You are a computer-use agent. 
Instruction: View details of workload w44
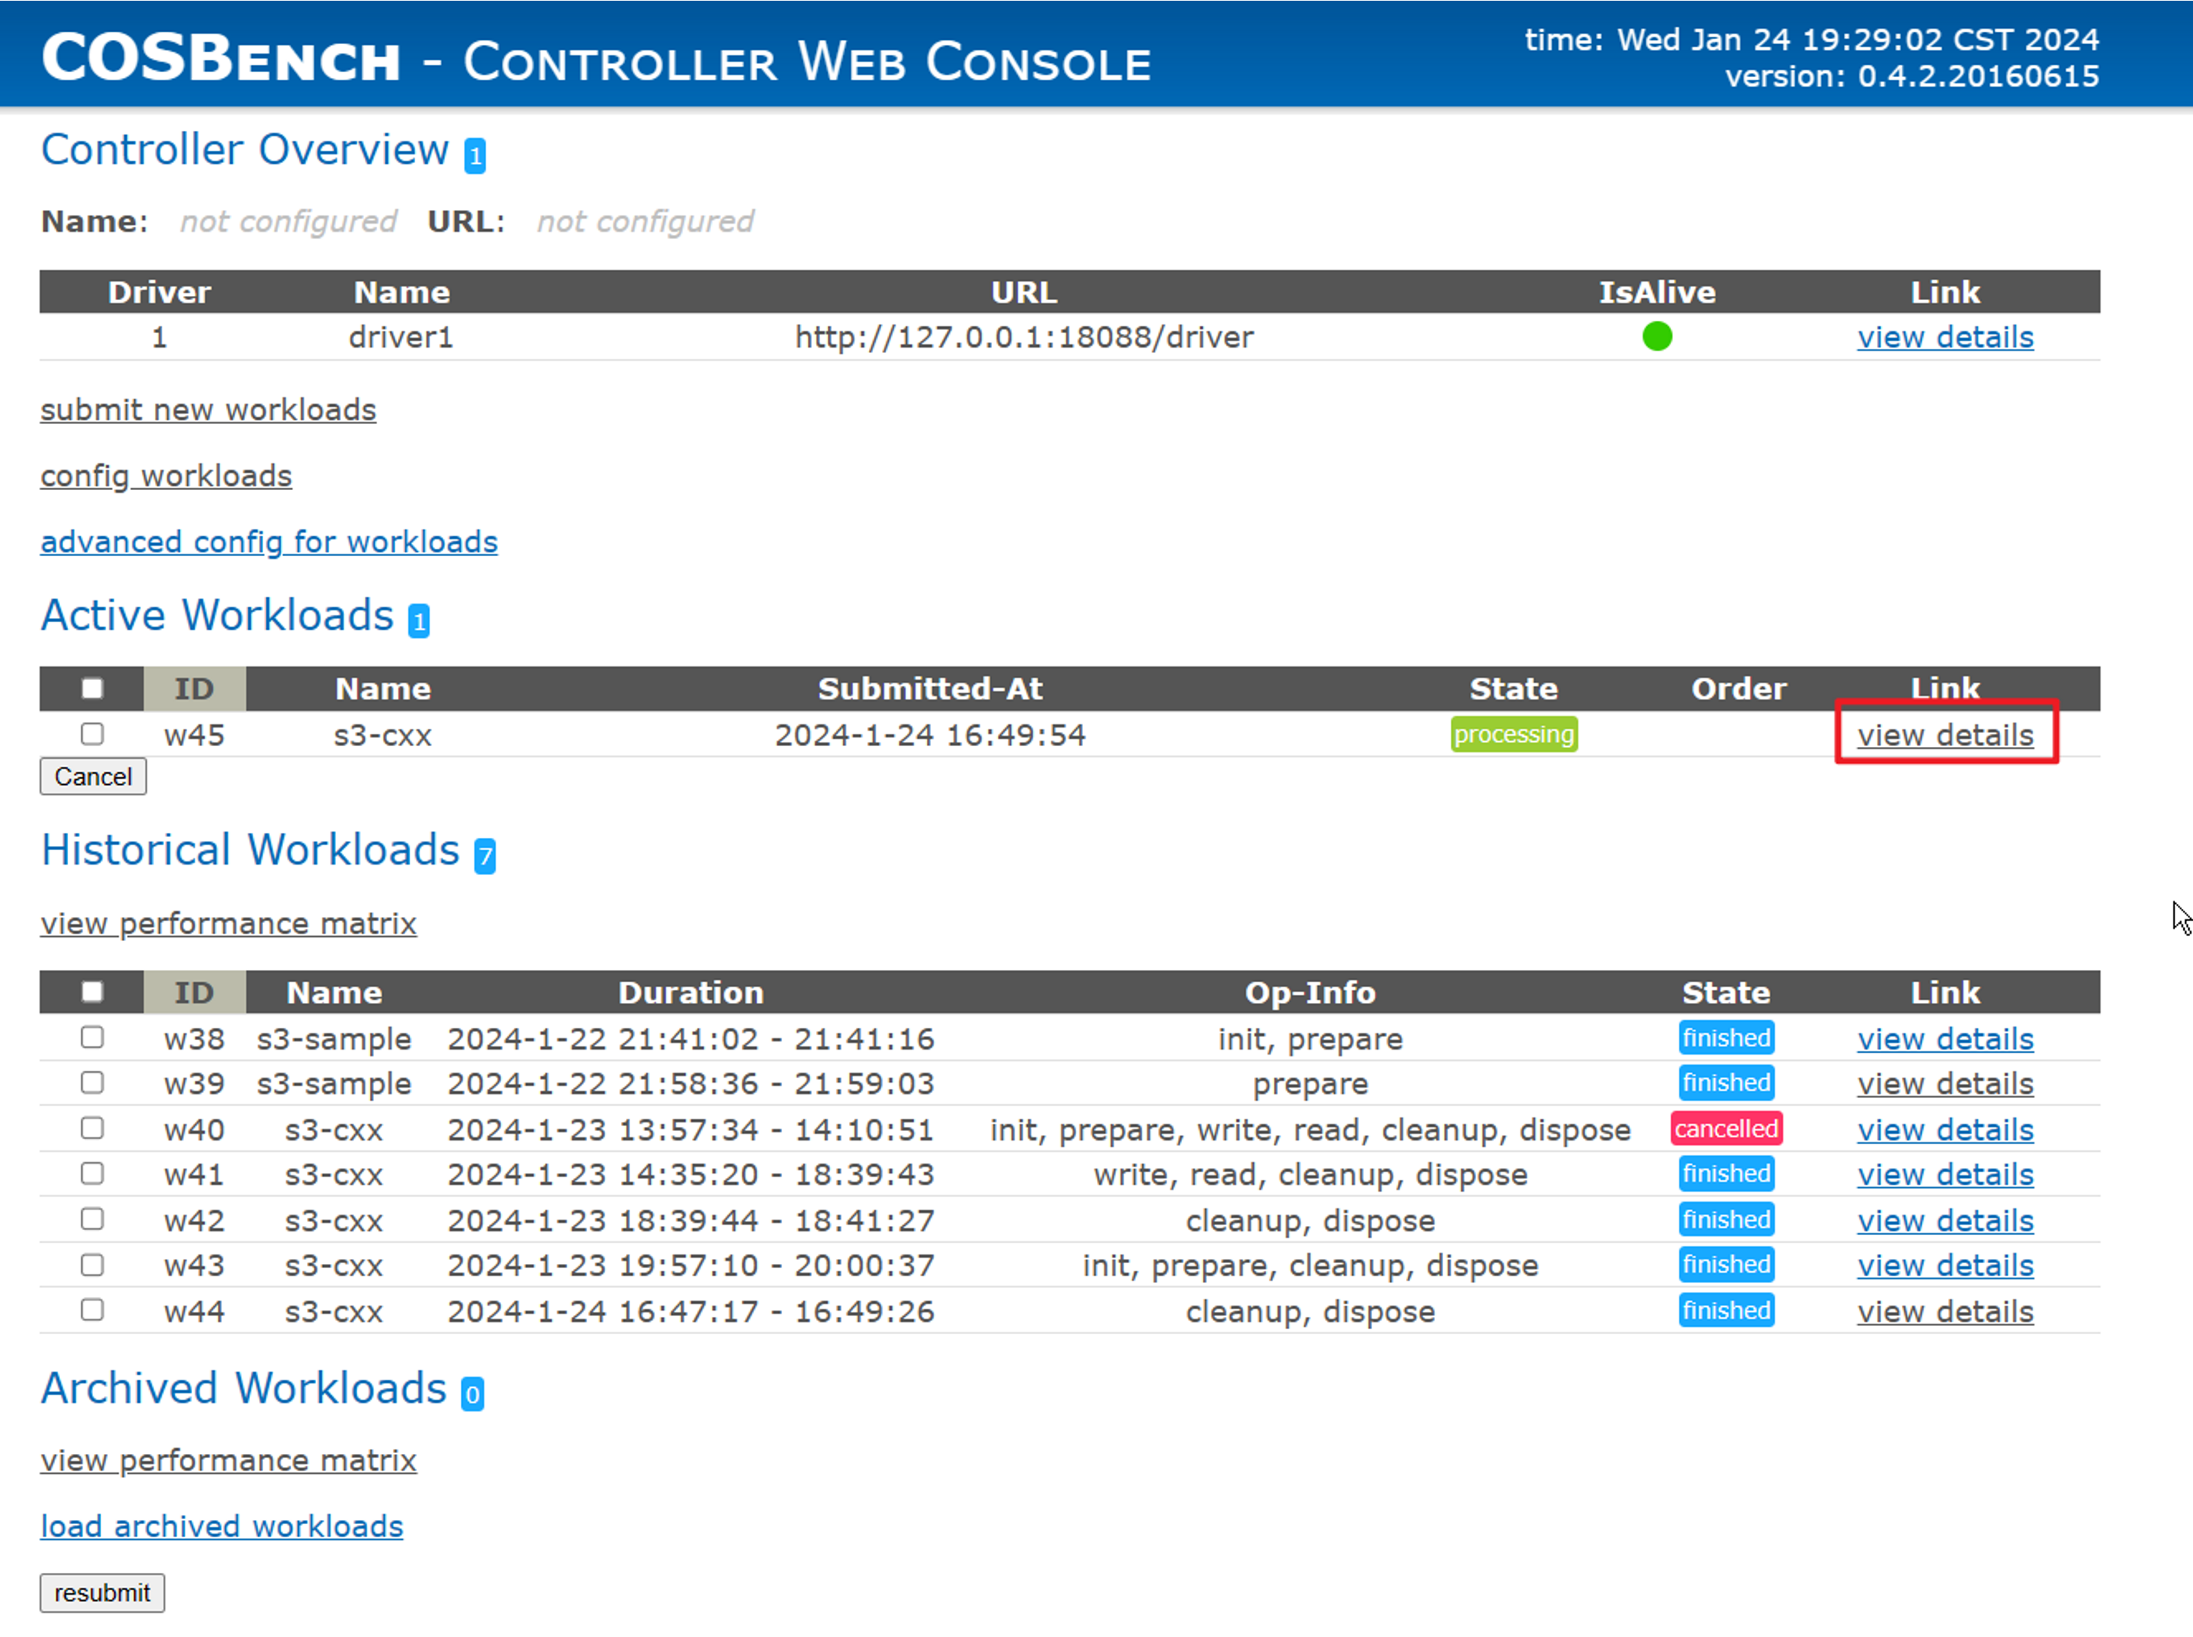tap(1944, 1312)
